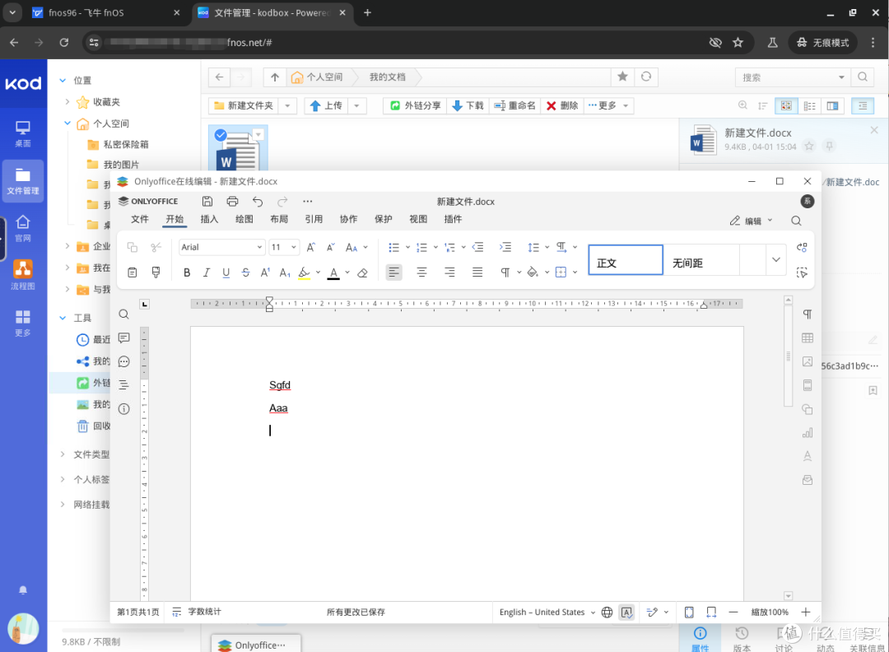Decrease paragraph indent

click(478, 247)
